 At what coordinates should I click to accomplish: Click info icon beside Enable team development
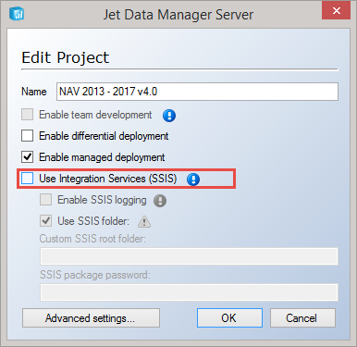tap(169, 116)
